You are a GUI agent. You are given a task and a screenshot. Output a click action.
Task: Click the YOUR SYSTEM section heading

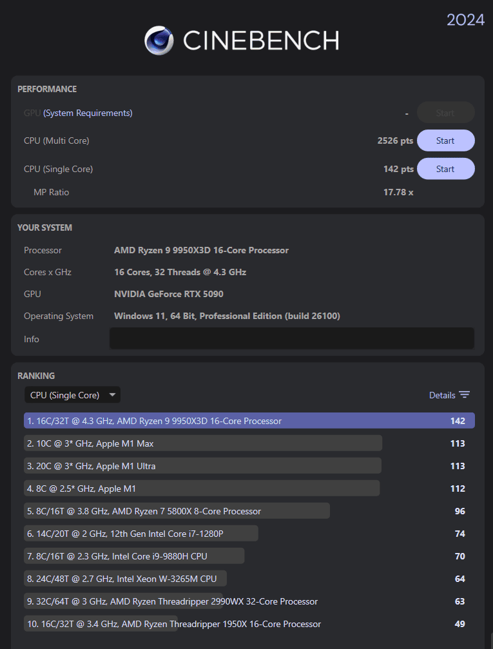(x=44, y=228)
